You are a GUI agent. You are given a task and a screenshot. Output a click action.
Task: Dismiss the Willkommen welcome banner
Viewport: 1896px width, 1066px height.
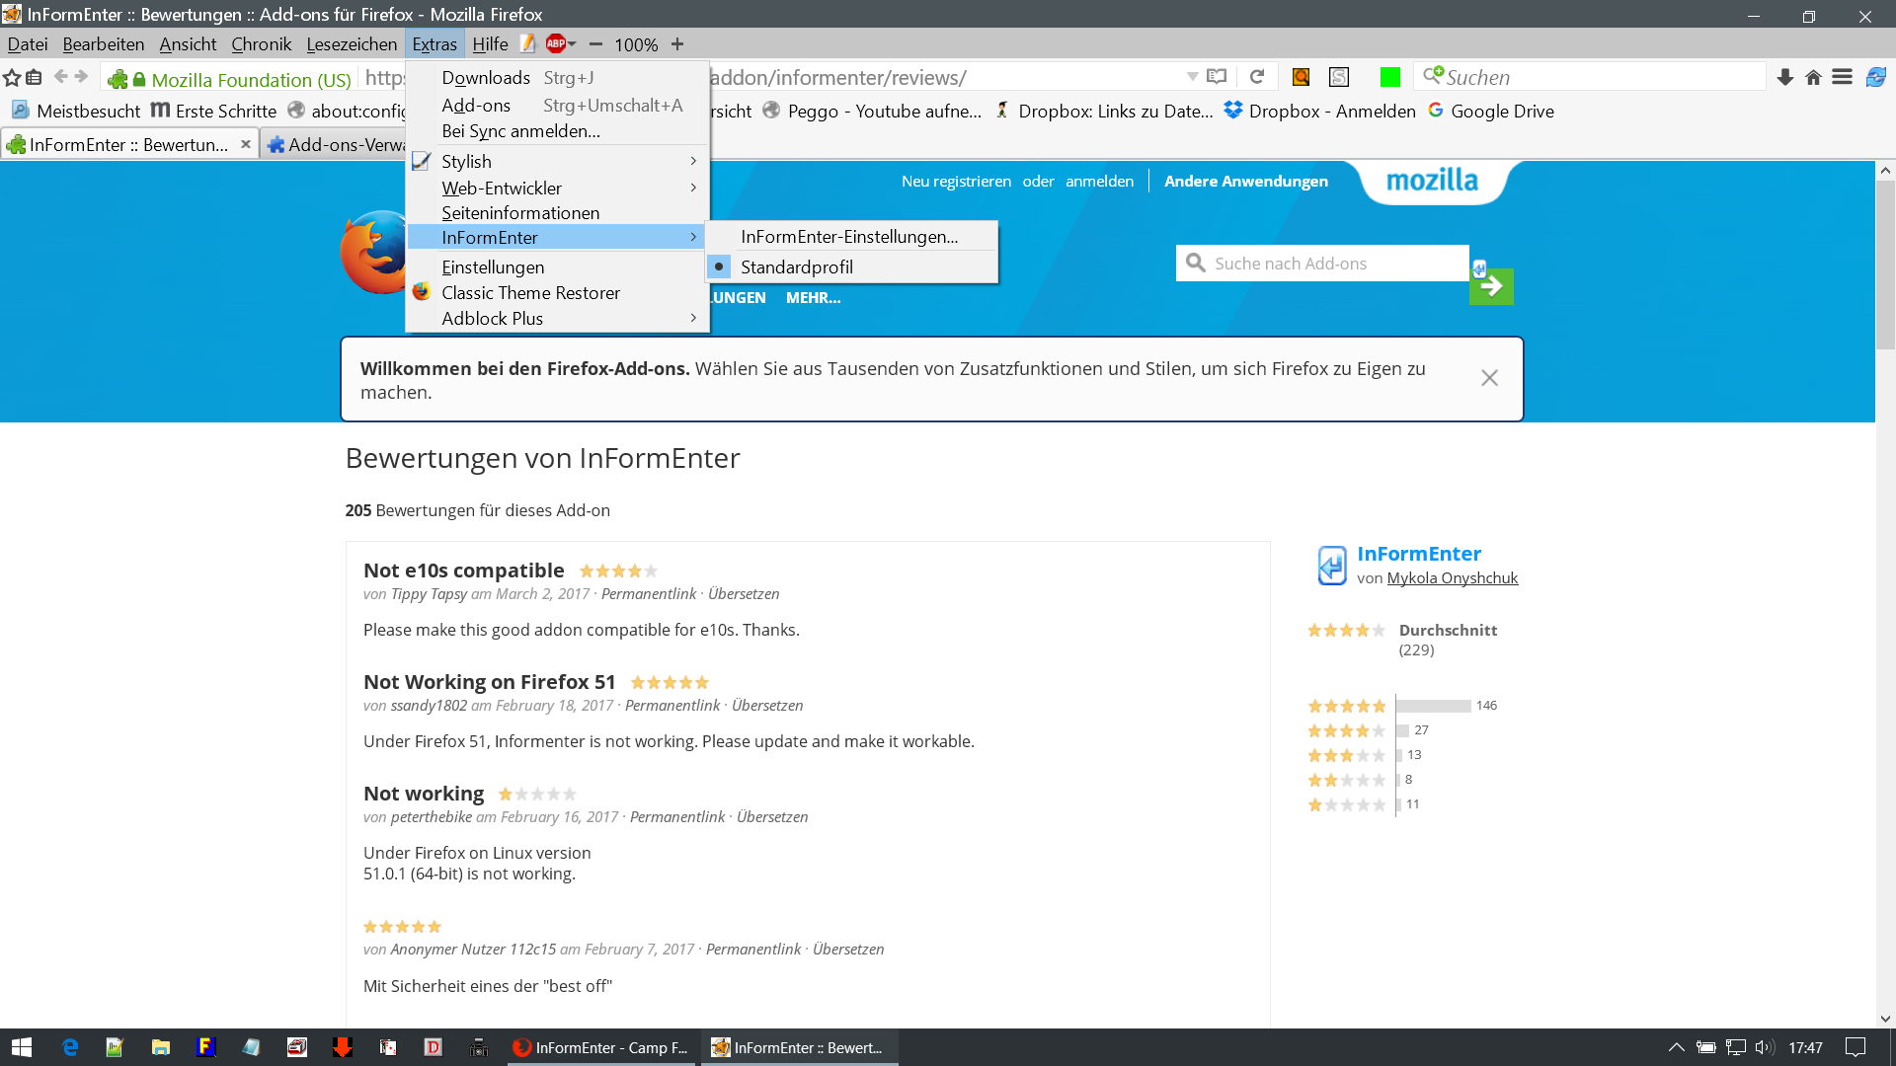pos(1489,378)
